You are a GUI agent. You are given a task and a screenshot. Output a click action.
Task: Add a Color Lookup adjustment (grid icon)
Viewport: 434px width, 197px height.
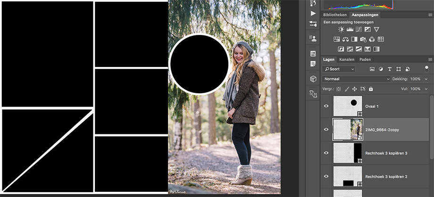point(381,39)
